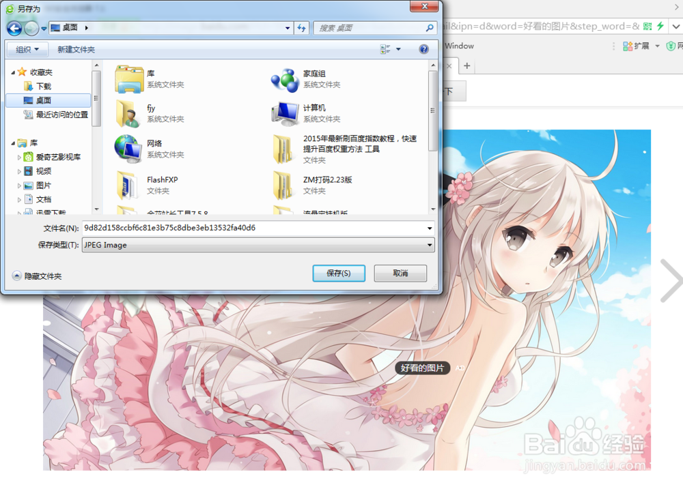Click the QR code icon in address bar

(647, 26)
